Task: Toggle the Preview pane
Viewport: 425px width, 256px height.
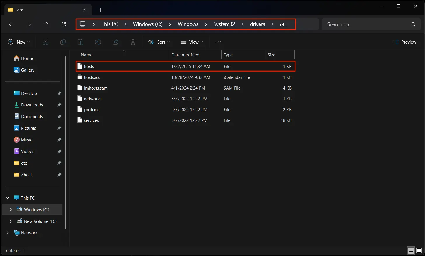Action: pos(404,42)
